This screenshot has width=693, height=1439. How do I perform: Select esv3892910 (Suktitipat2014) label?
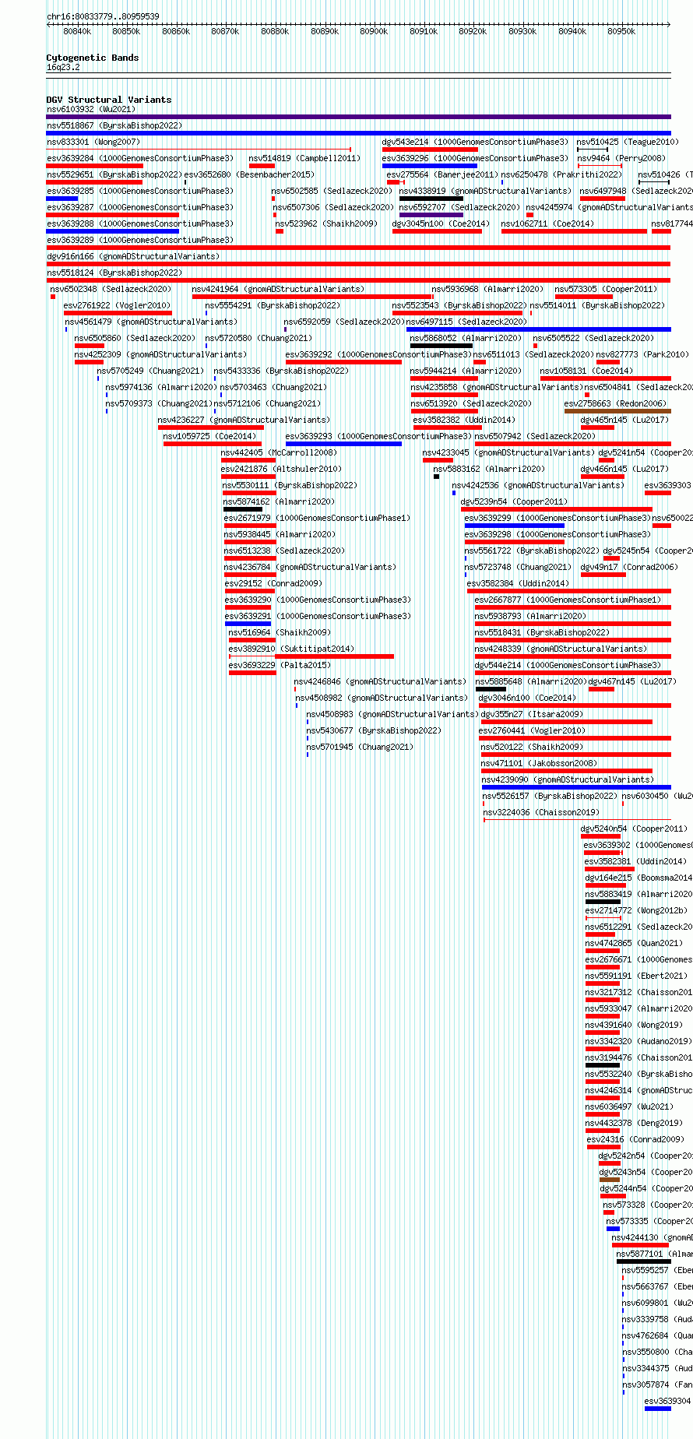pyautogui.click(x=291, y=649)
